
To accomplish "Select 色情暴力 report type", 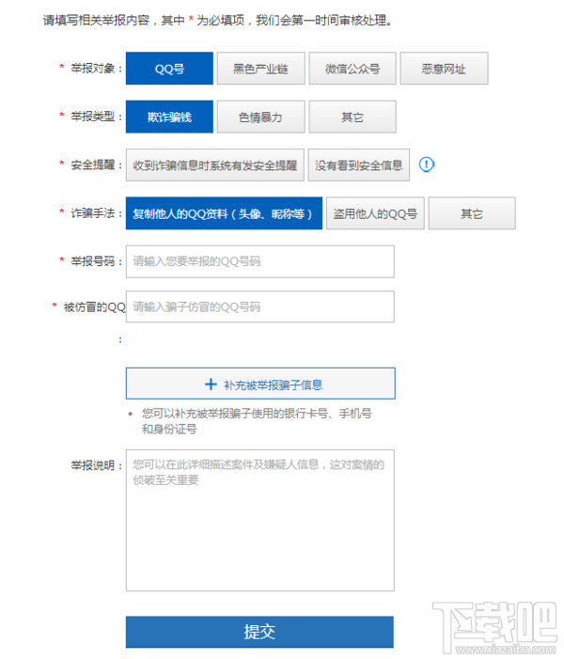I will point(261,117).
